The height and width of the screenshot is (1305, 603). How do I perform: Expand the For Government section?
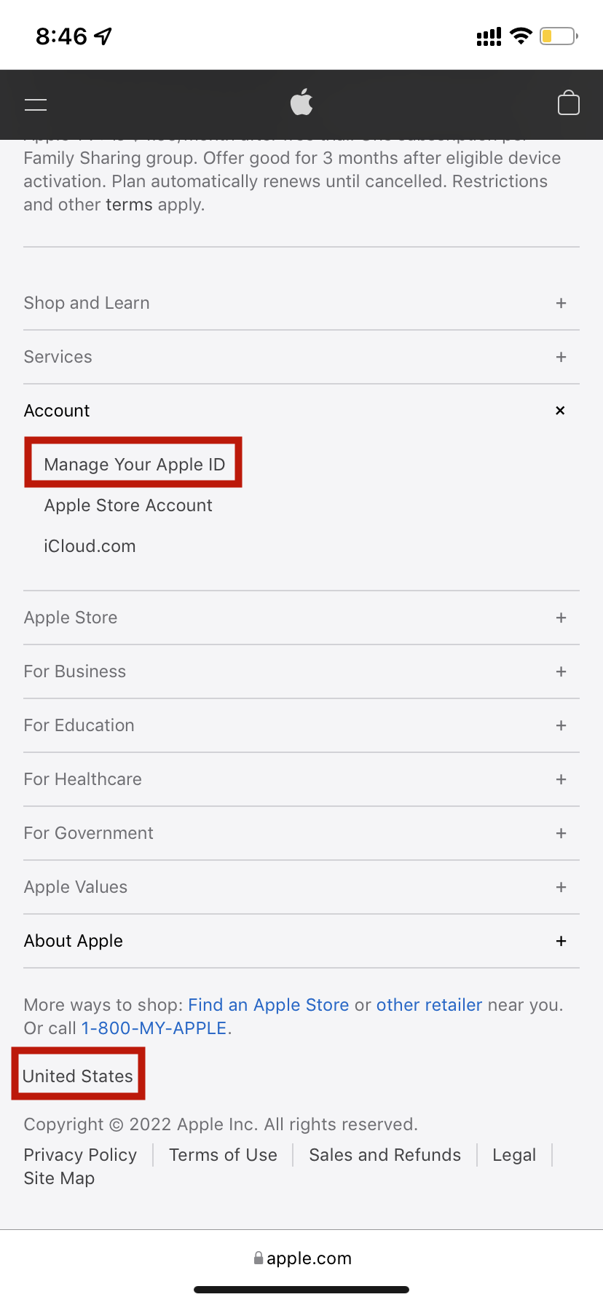[89, 833]
